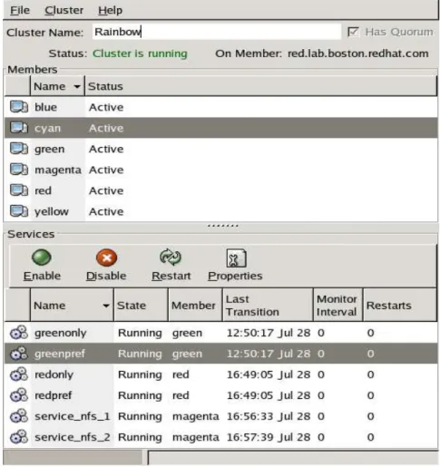
Task: Click computer icon beside magenta member
Action: 19,170
